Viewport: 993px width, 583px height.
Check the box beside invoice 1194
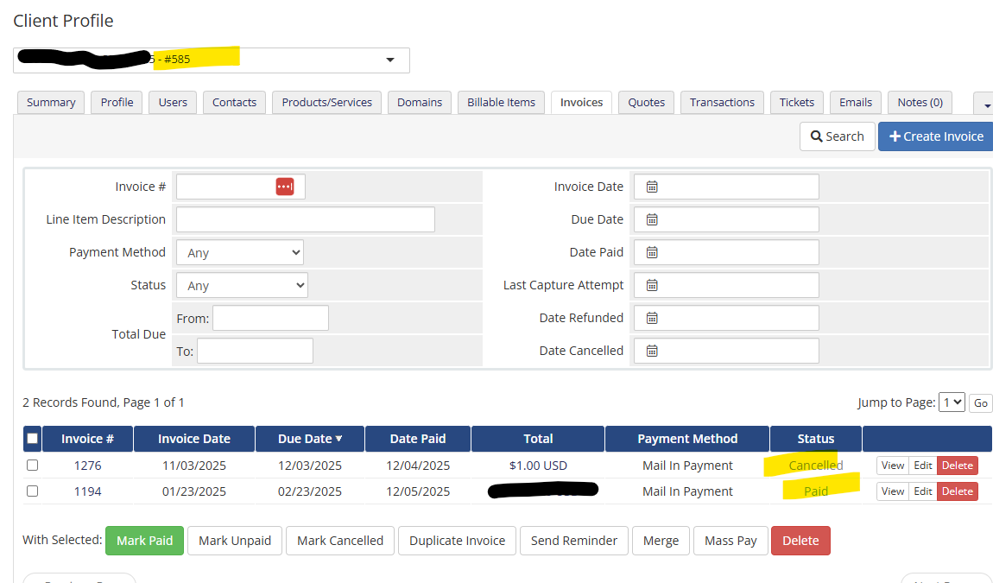point(33,491)
